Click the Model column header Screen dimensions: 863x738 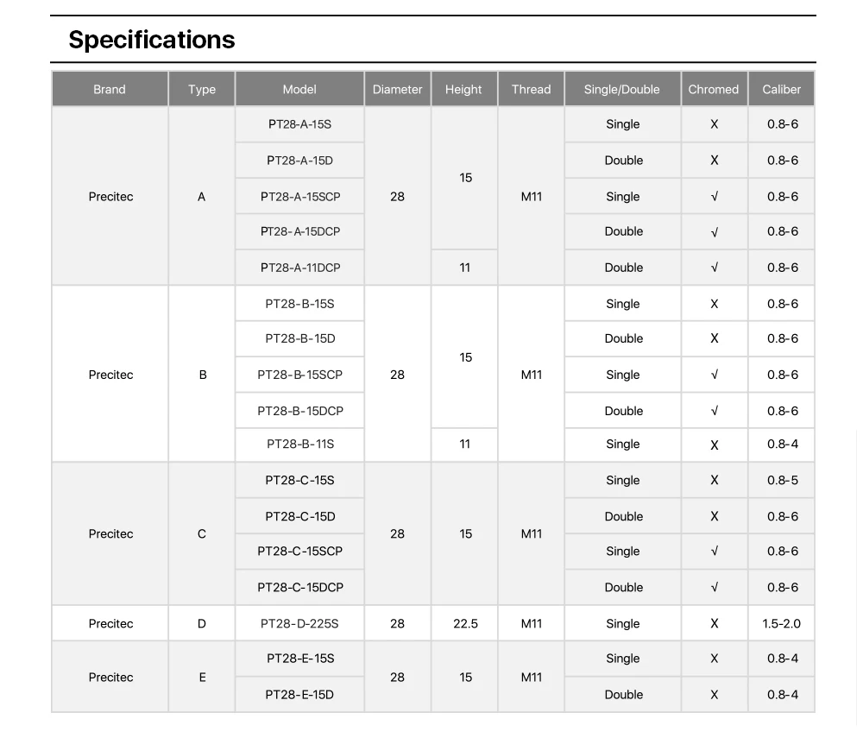299,89
